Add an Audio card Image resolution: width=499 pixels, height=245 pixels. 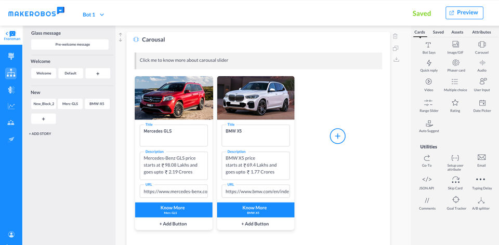point(482,66)
